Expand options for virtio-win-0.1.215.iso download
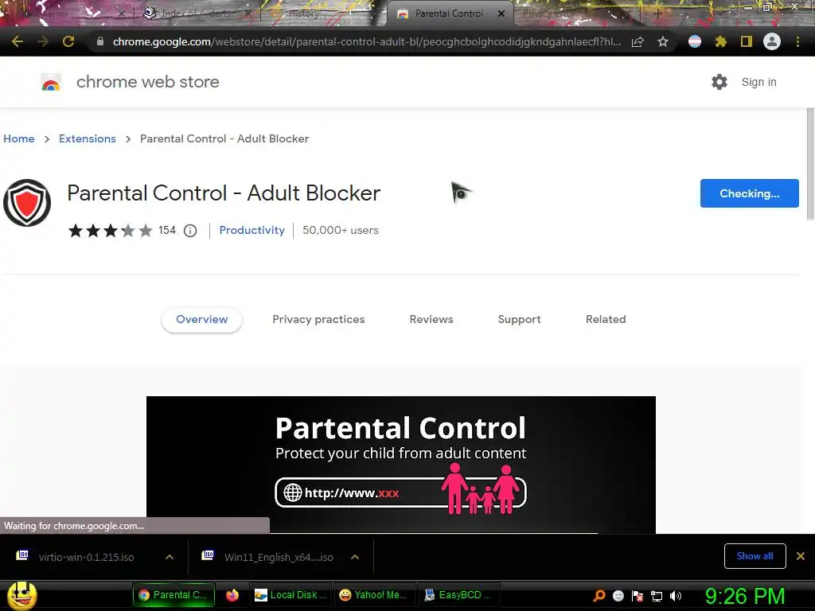 coord(170,557)
